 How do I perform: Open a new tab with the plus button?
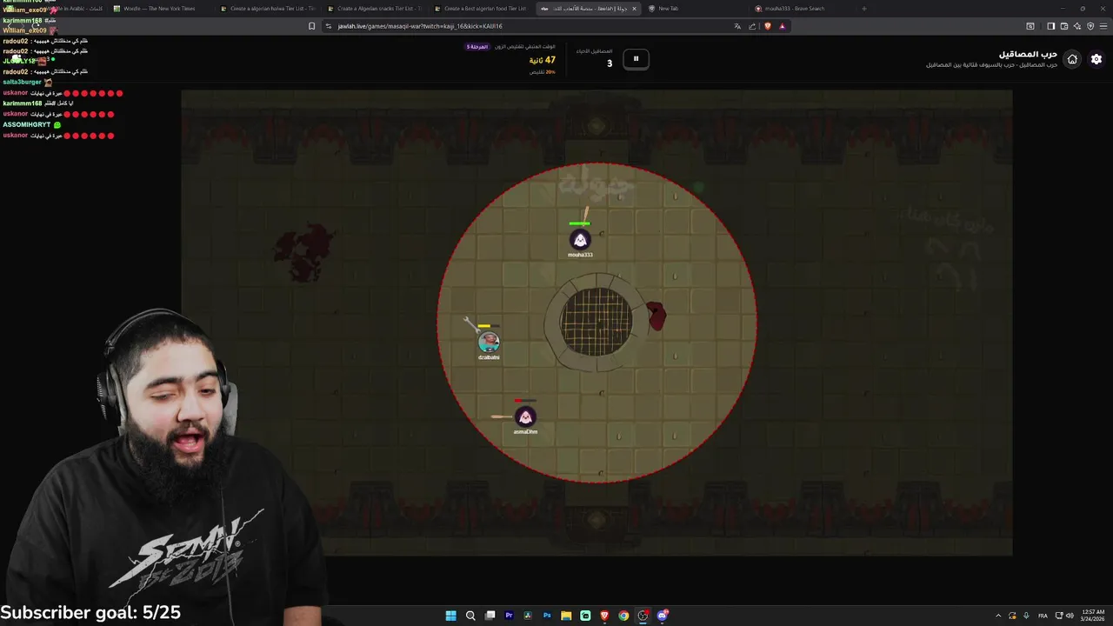pyautogui.click(x=863, y=9)
